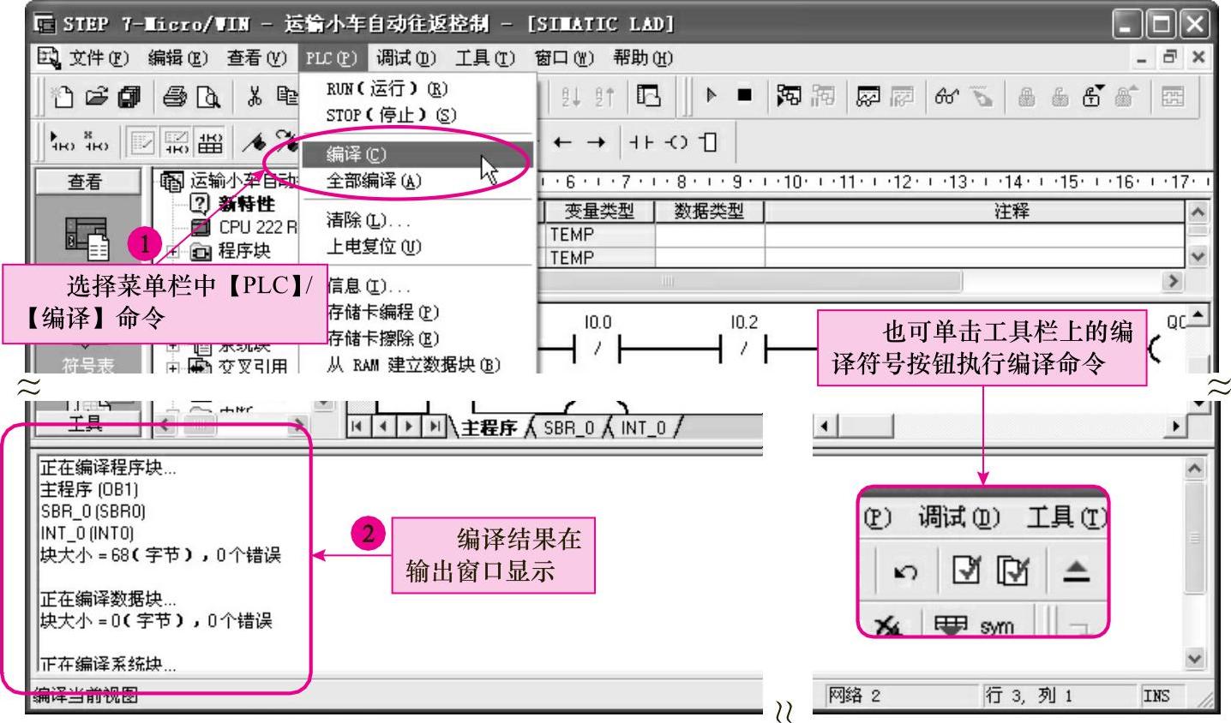Click the output window scroll-down arrow
Image resolution: width=1231 pixels, height=723 pixels.
tap(1196, 658)
